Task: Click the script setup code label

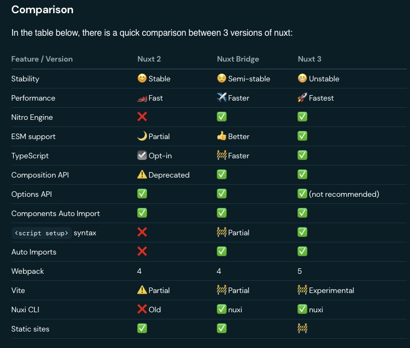Action: [42, 233]
